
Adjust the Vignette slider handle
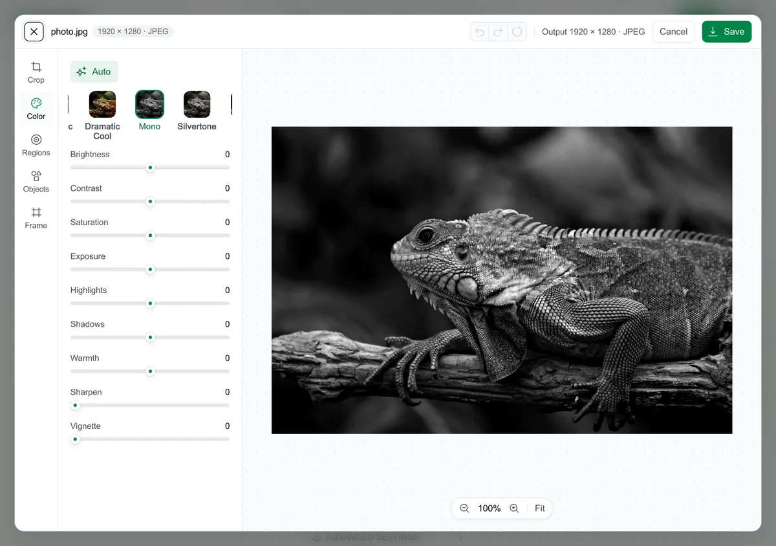(x=75, y=439)
